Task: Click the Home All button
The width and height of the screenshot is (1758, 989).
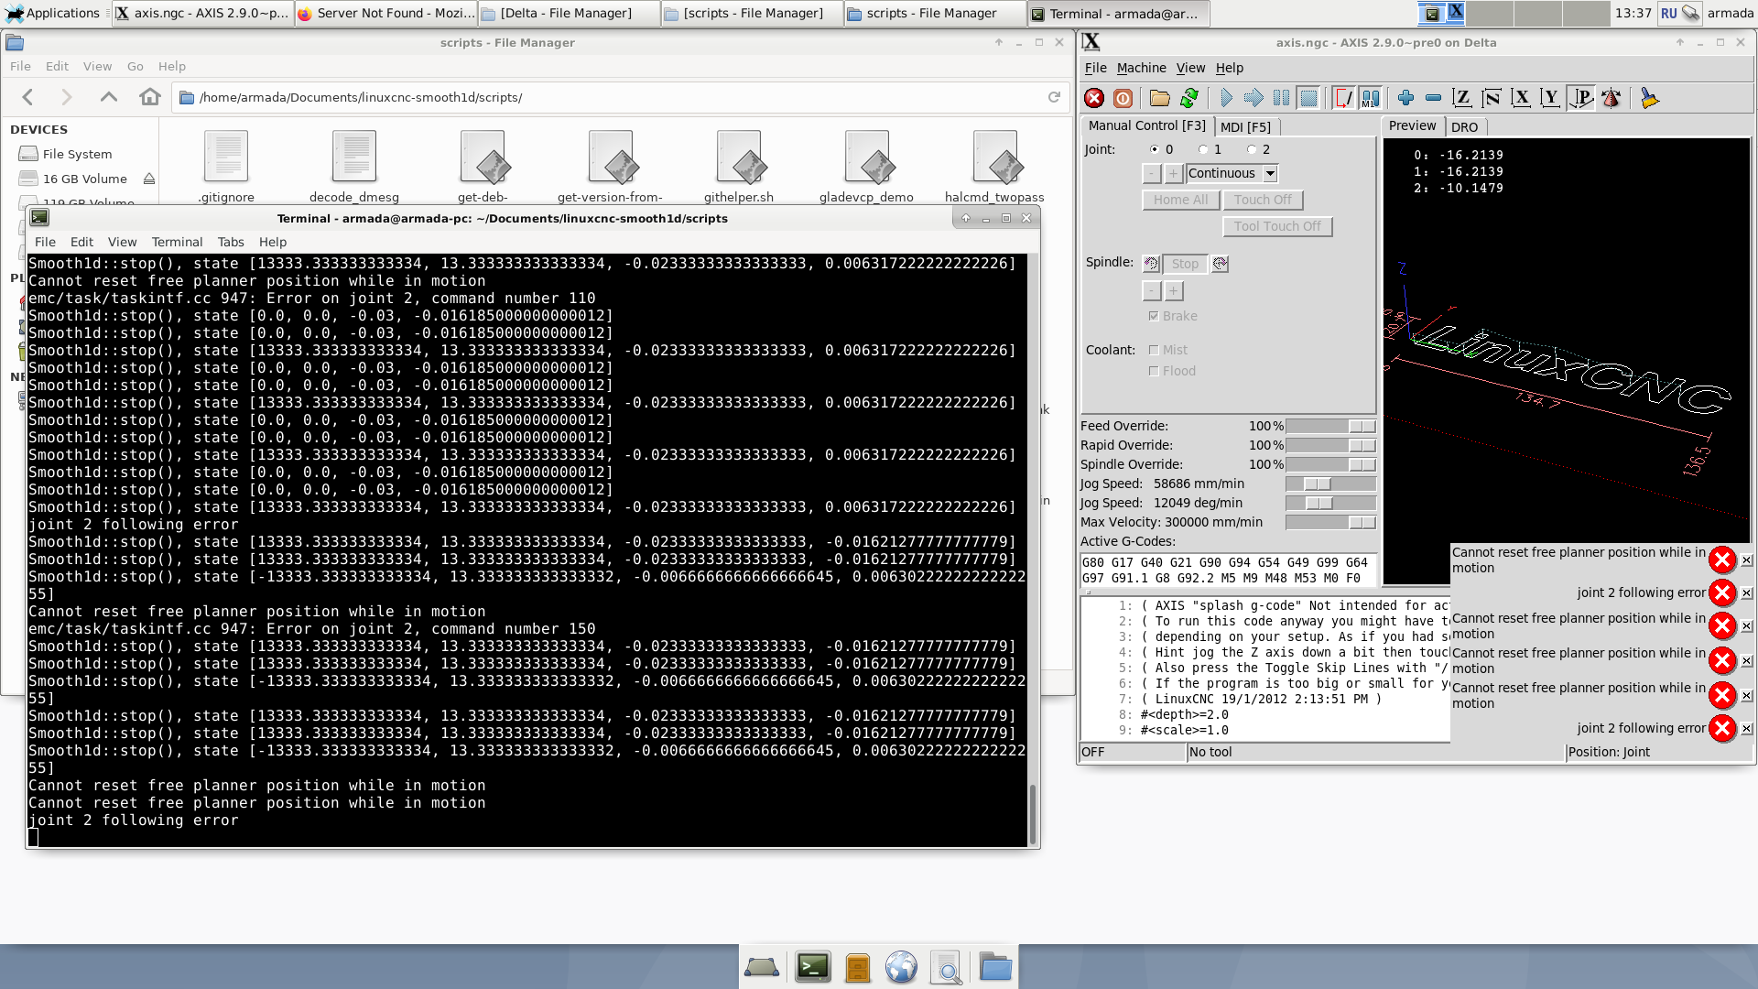Action: 1180,200
